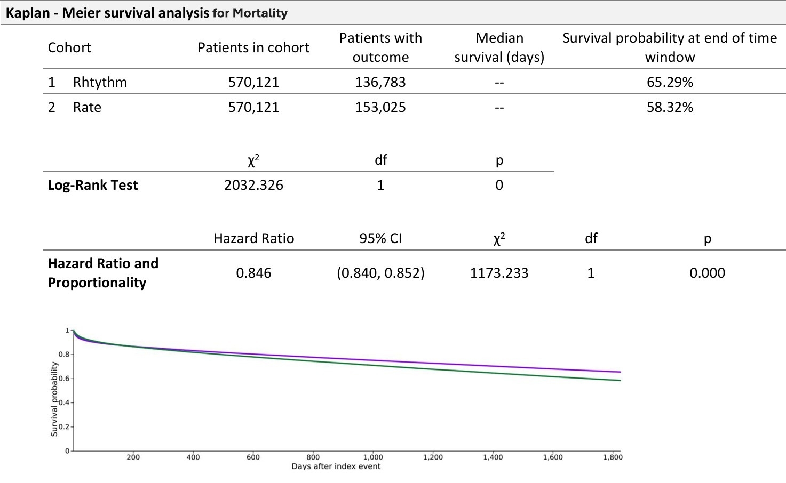Click the Hazard Ratio and Proportionality label

tap(103, 272)
